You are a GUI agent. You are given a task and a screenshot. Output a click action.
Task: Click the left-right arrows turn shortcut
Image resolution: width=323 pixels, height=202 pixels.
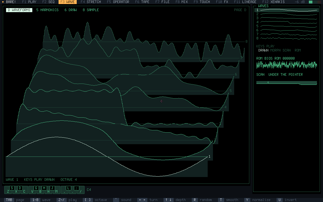tap(147, 200)
